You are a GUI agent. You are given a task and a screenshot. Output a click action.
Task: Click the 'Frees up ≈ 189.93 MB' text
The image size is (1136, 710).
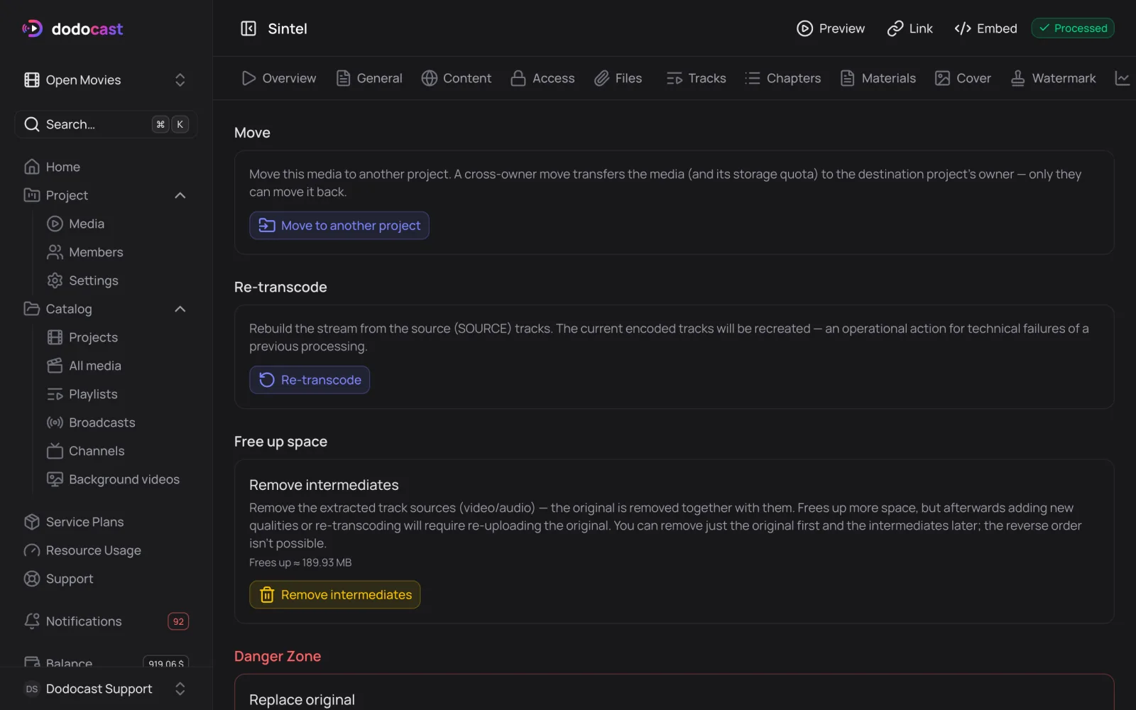300,562
